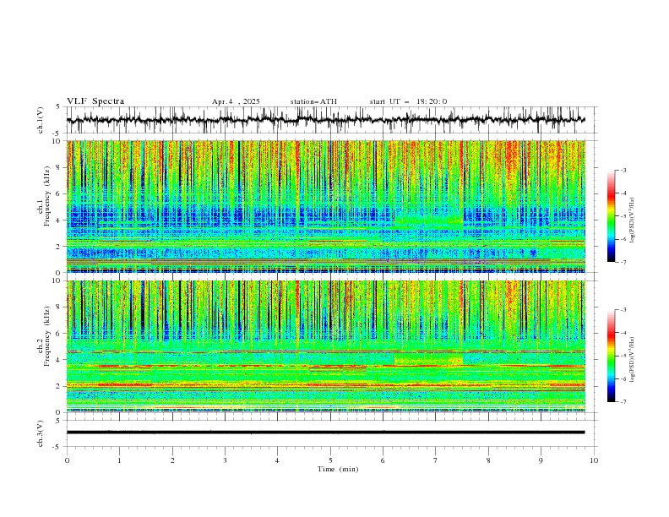Click the green emission patch in ch.1 spectrogram
Image resolution: width=669 pixels, height=517 pixels.
tap(428, 221)
